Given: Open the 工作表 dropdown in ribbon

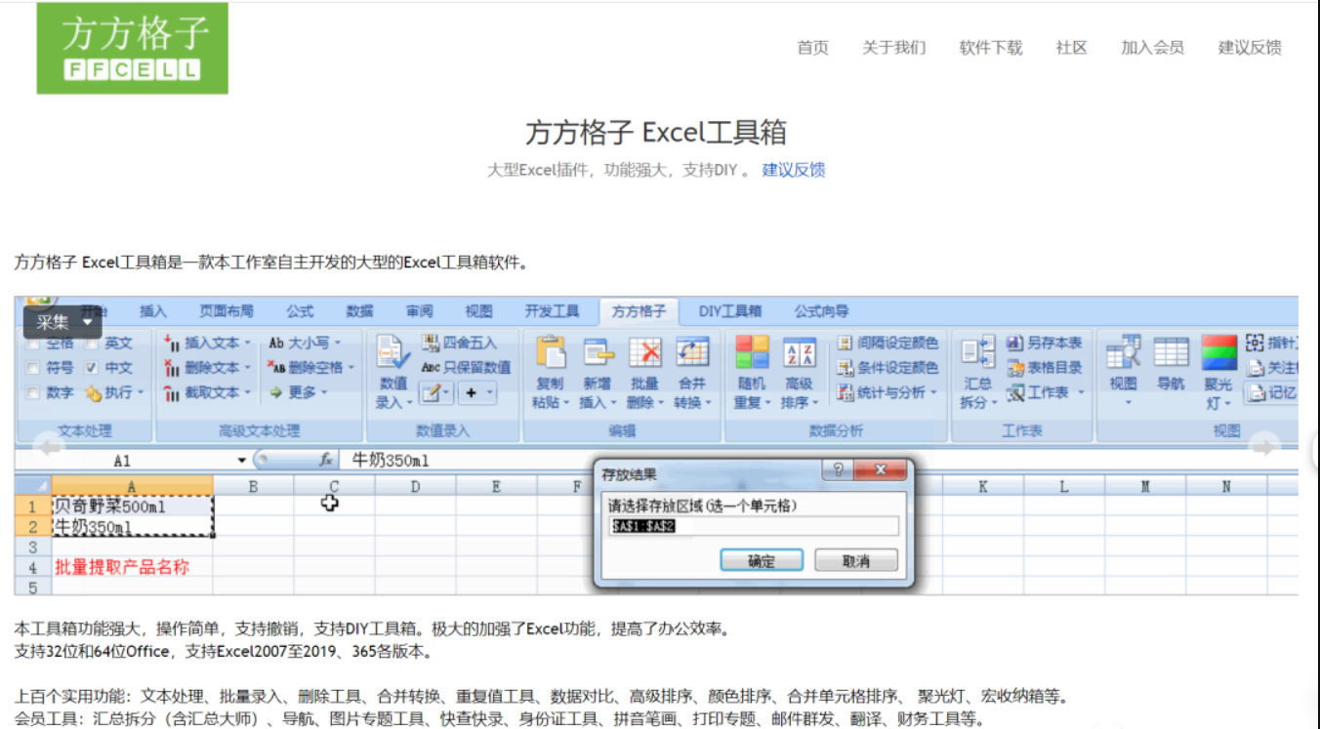Looking at the screenshot, I should [1046, 392].
